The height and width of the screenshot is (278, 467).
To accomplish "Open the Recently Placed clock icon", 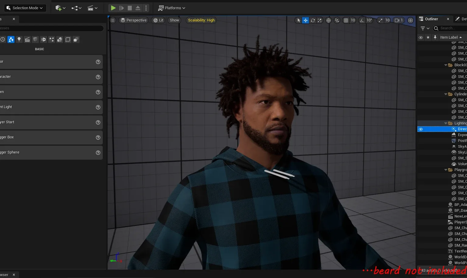I will point(3,39).
